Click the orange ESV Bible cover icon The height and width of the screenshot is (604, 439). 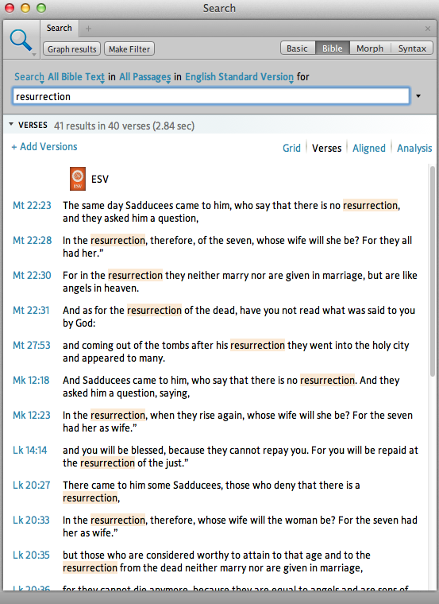pos(77,179)
